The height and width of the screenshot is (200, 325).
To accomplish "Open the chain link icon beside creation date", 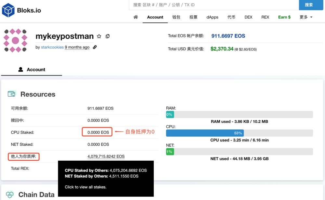I will pos(95,47).
